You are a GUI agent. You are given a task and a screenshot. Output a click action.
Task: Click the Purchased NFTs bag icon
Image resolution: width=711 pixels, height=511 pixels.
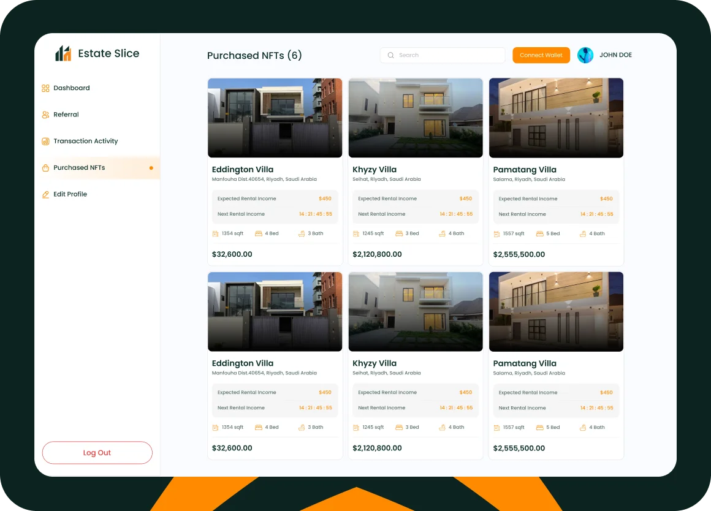45,168
